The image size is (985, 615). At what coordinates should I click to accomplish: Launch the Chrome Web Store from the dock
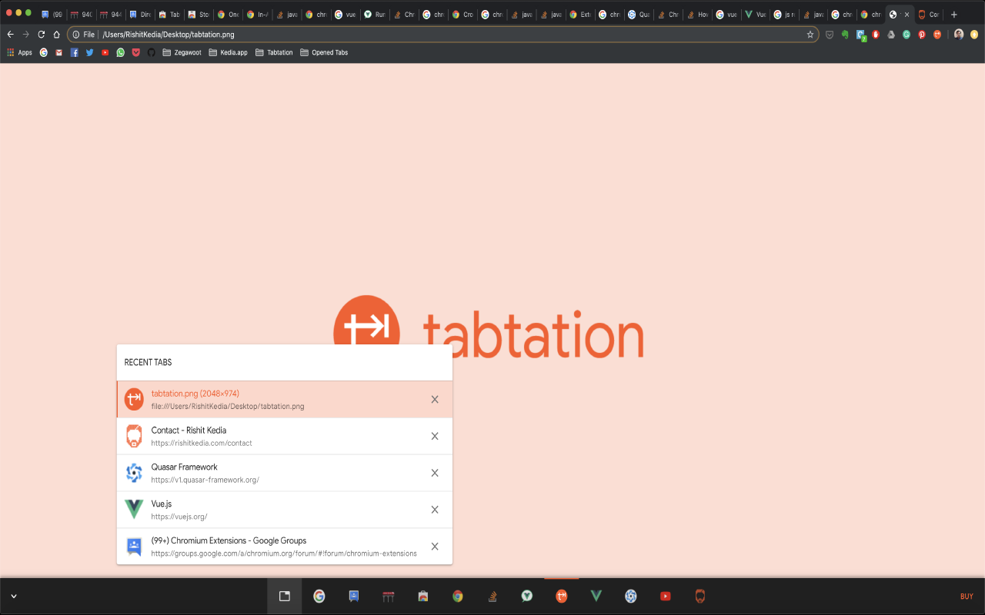pyautogui.click(x=422, y=596)
